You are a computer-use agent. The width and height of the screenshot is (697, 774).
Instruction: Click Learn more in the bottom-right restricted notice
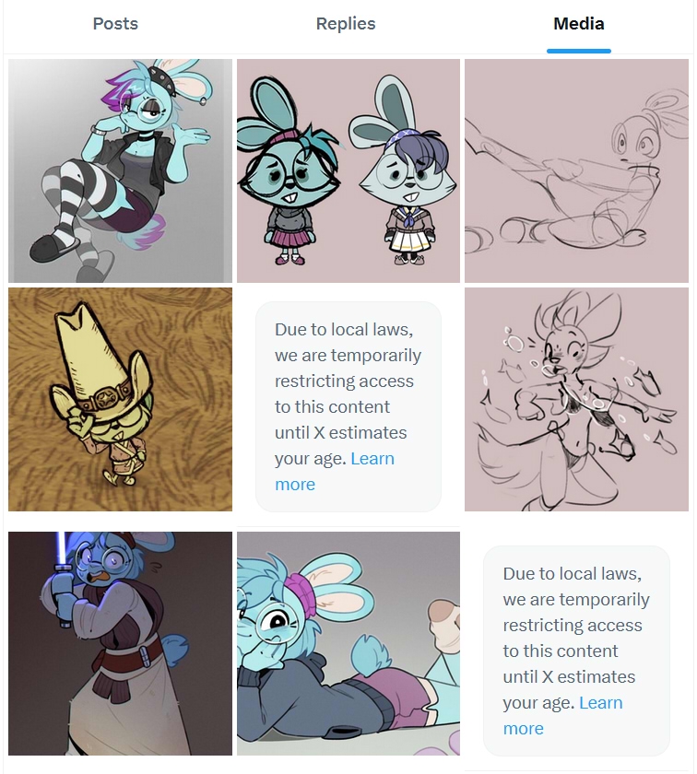[x=563, y=715]
